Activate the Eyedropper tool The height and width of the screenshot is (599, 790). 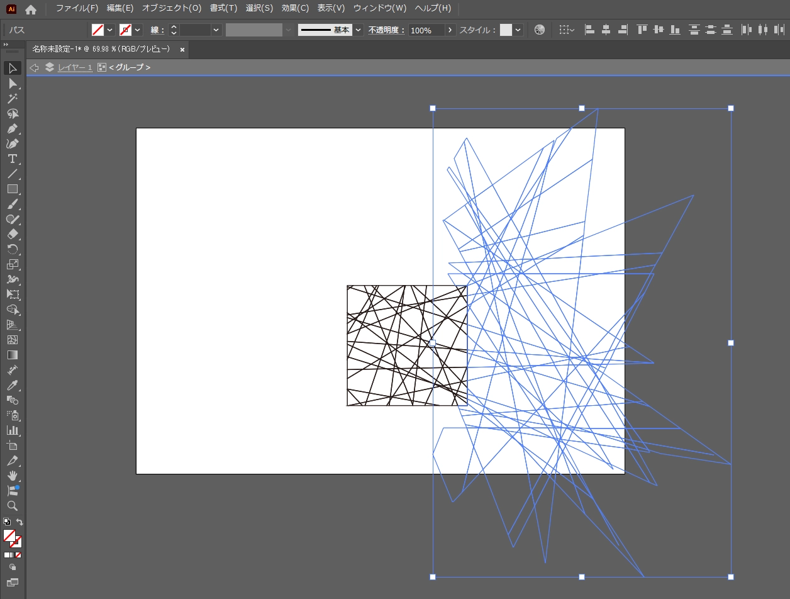(12, 385)
